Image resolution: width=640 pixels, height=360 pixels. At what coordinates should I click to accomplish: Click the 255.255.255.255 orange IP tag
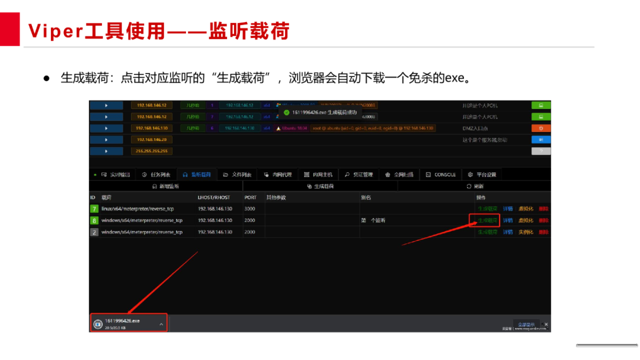[152, 151]
